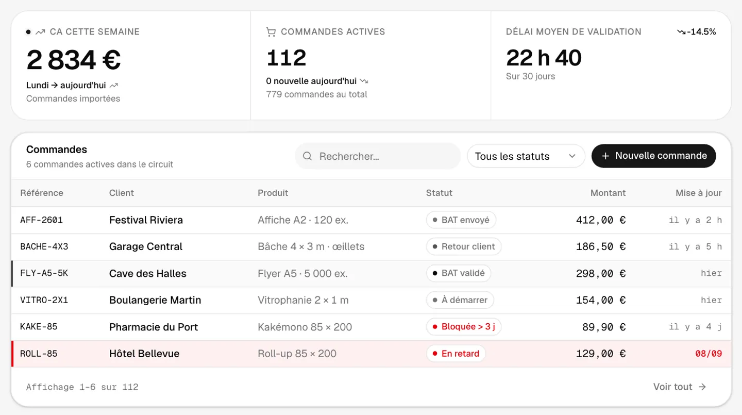
Task: Click the client name "Pharmacie du Port"
Action: tap(154, 327)
